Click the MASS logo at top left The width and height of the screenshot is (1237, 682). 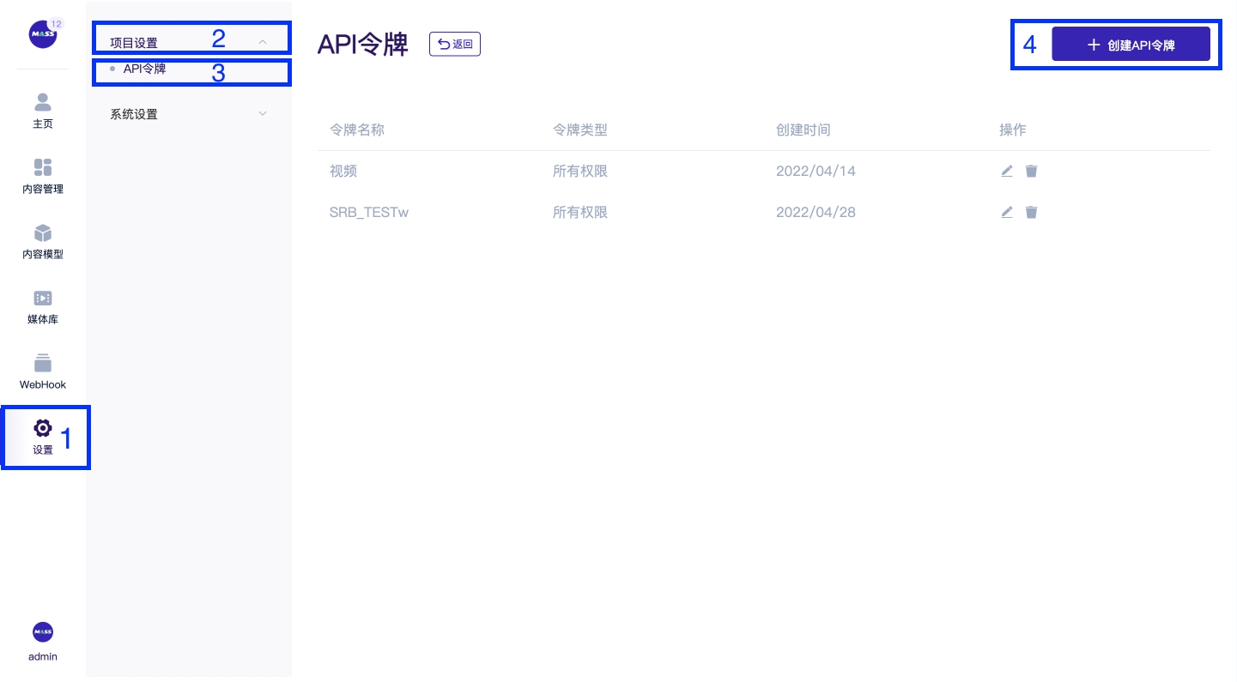click(x=43, y=34)
